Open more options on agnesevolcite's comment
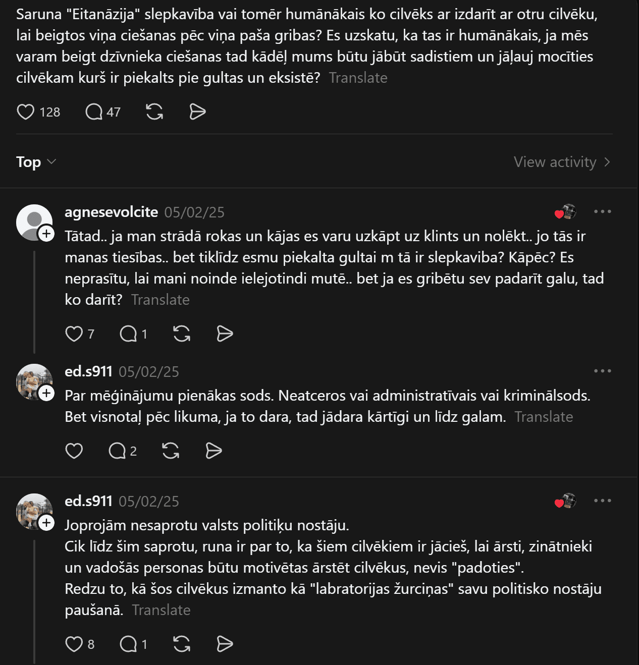Viewport: 639px width, 665px height. click(x=602, y=211)
